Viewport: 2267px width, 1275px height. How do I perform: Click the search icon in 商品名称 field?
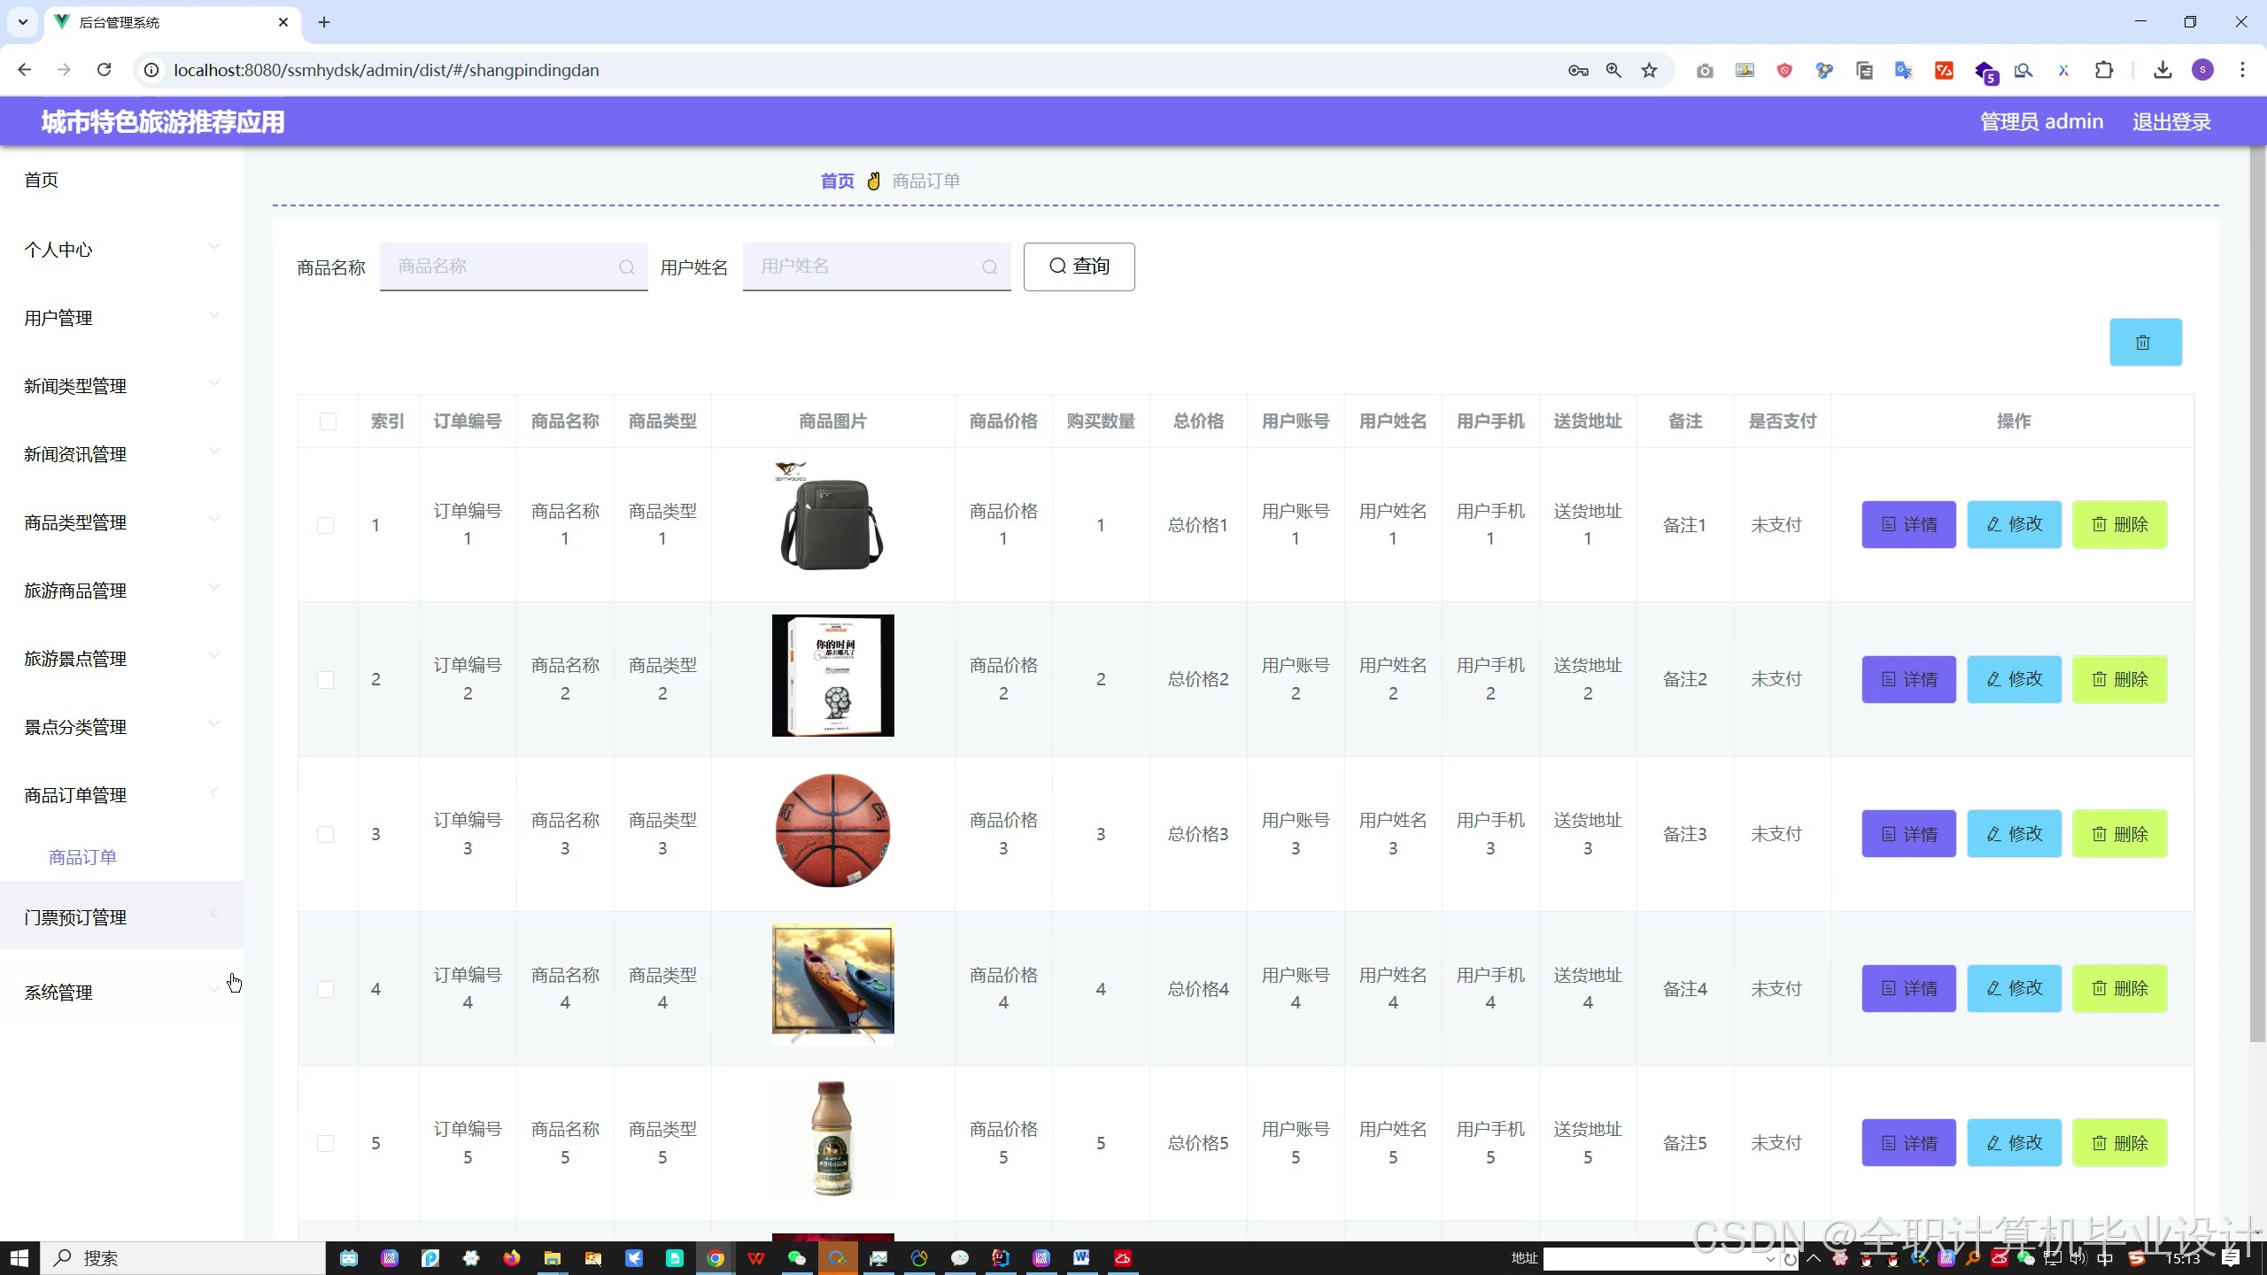pos(626,267)
